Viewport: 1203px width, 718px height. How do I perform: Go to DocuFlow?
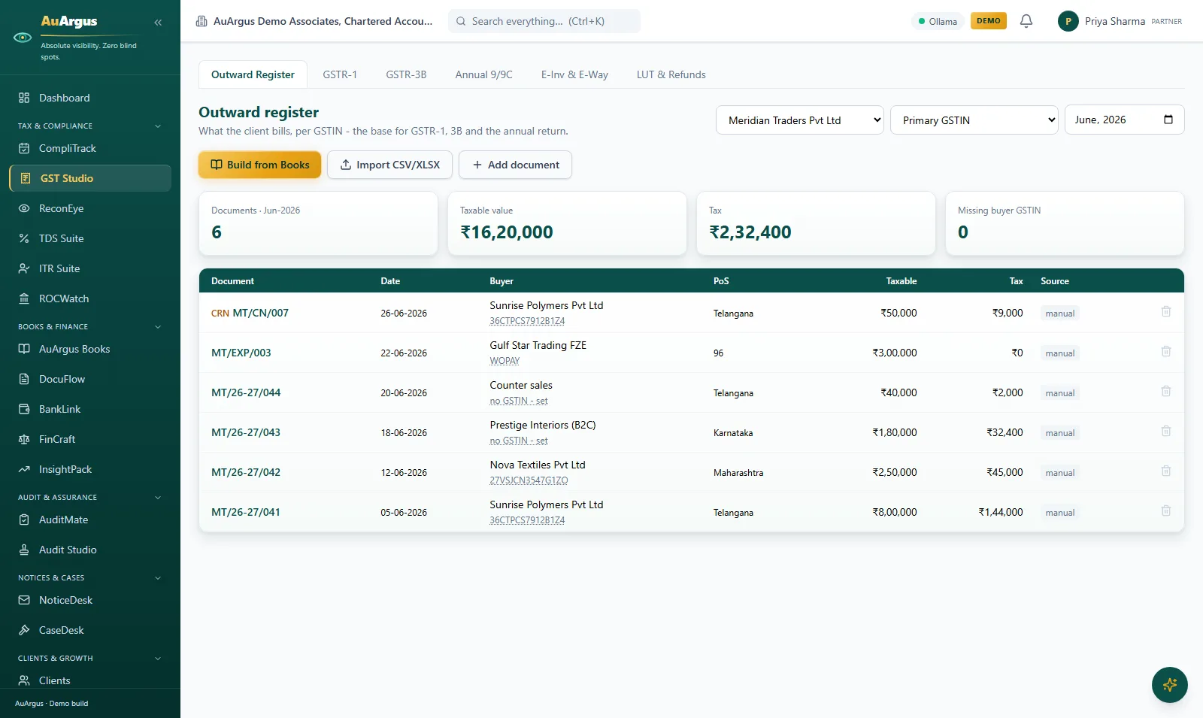(x=90, y=379)
